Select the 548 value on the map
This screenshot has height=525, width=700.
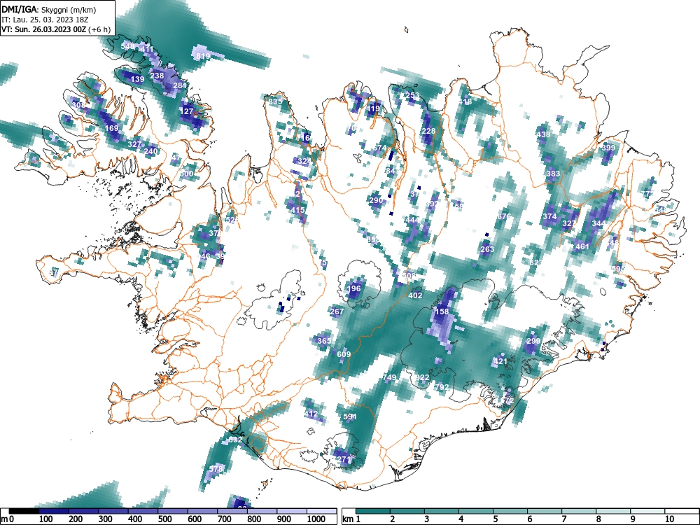[127, 46]
